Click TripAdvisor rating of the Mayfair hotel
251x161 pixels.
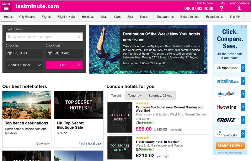click(145, 150)
